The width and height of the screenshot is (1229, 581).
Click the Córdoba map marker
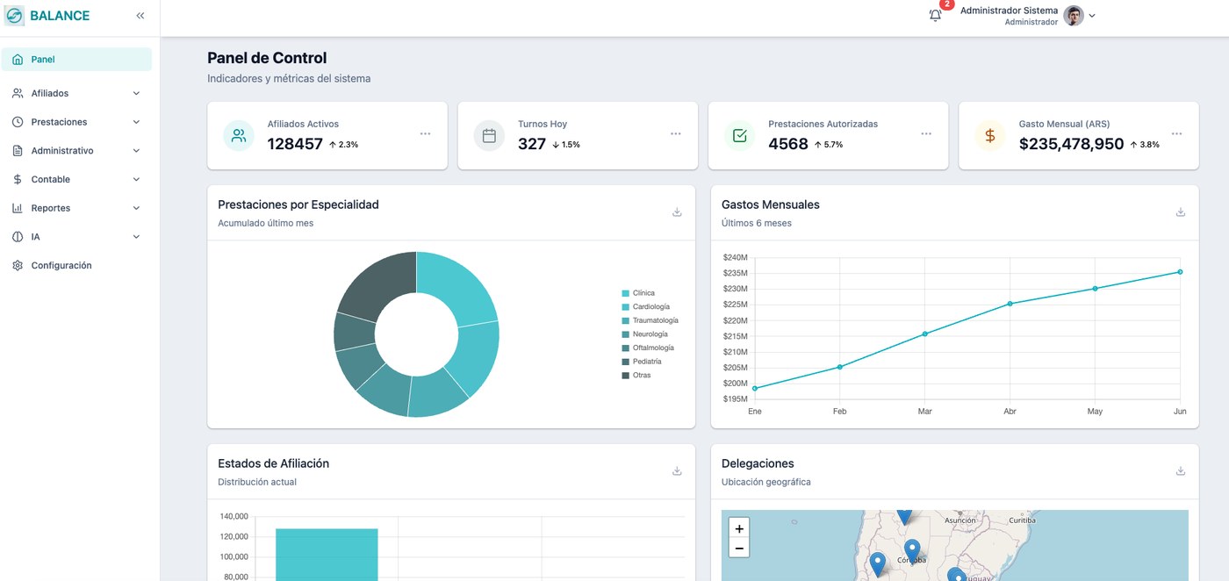click(x=912, y=551)
